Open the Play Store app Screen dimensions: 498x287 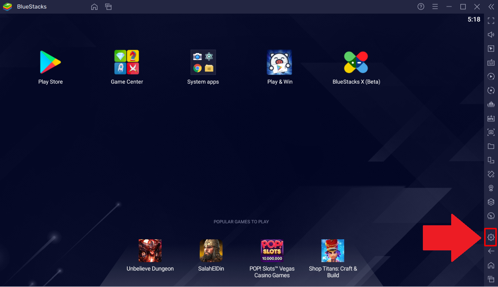(51, 62)
